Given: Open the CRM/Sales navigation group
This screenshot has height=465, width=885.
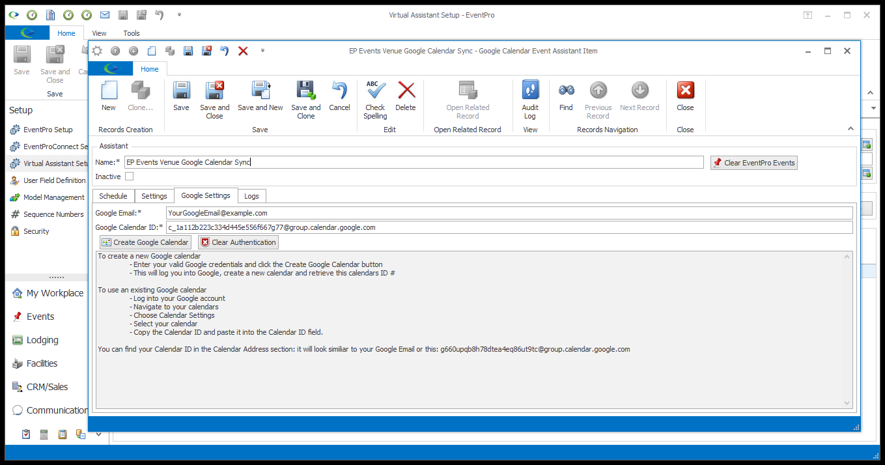Looking at the screenshot, I should [x=48, y=387].
